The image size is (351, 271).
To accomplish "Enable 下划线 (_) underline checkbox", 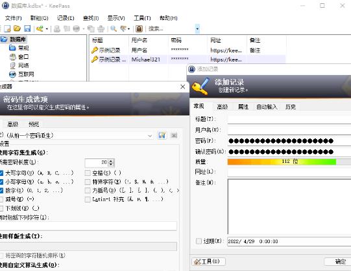I will click(1, 208).
